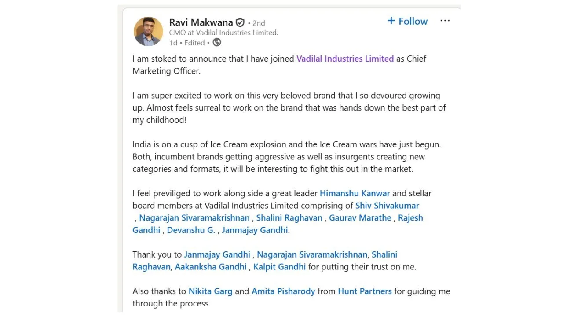This screenshot has height=317, width=563.
Task: Click the plus icon beside Follow
Action: [x=391, y=21]
